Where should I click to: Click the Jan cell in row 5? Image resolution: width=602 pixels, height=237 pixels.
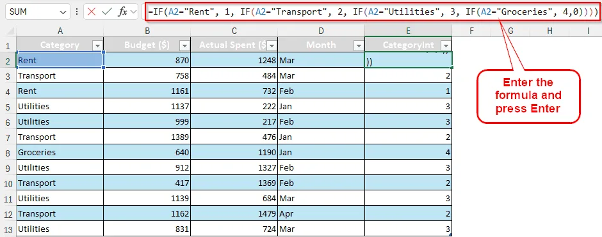(321, 106)
